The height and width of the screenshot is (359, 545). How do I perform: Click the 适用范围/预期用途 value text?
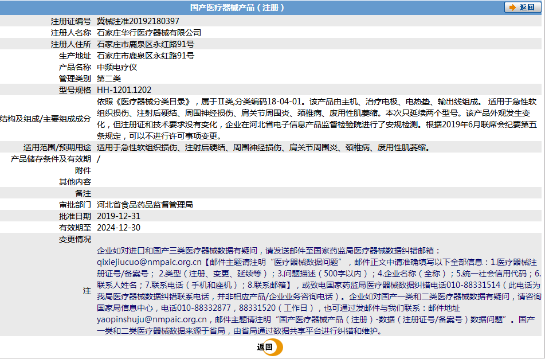coord(264,147)
